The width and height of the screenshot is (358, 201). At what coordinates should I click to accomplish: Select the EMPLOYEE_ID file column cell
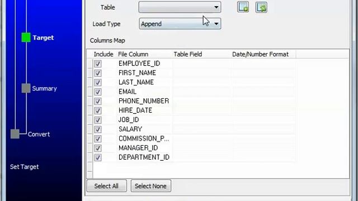pos(144,64)
